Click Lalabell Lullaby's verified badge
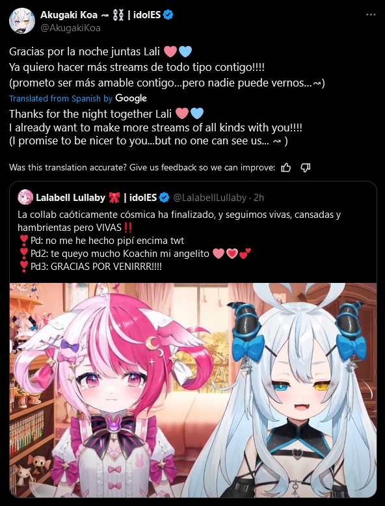Image resolution: width=385 pixels, height=506 pixels. pyautogui.click(x=165, y=197)
